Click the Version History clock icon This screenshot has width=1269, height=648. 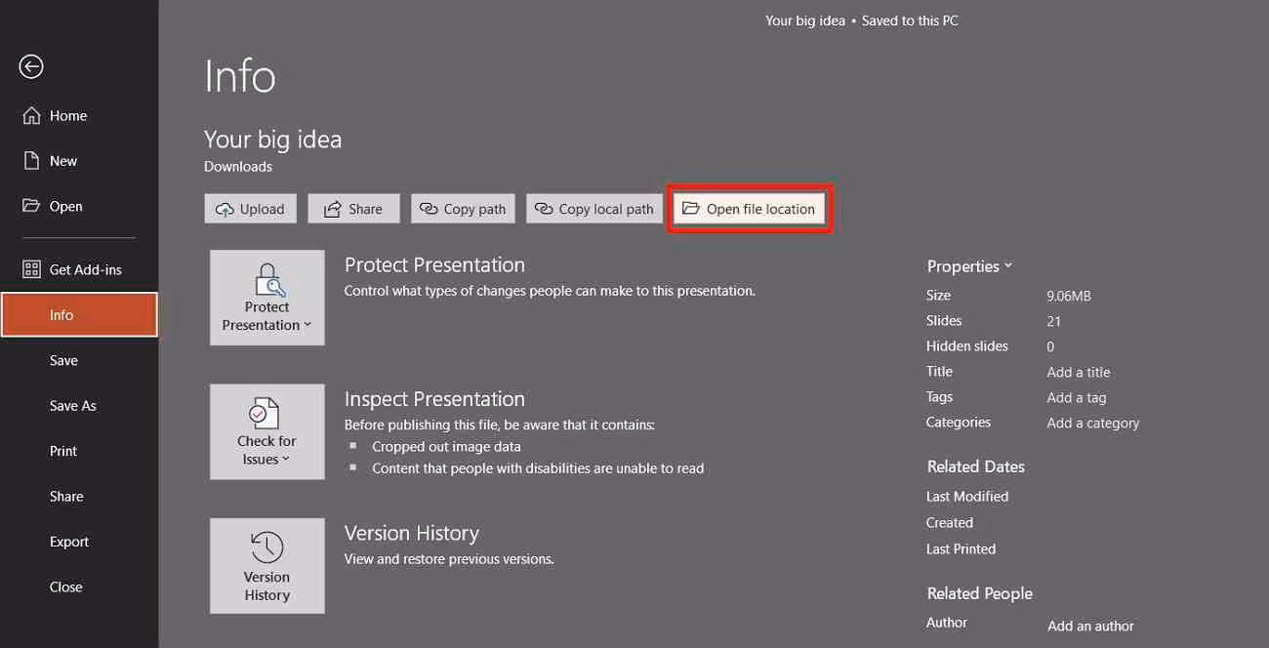coord(266,547)
